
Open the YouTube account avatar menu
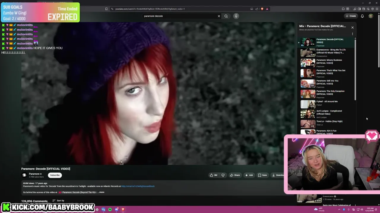pyautogui.click(x=371, y=16)
